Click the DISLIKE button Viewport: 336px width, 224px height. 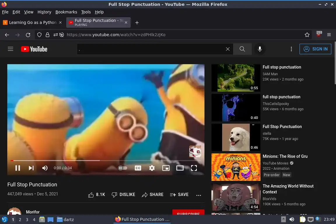point(123,195)
